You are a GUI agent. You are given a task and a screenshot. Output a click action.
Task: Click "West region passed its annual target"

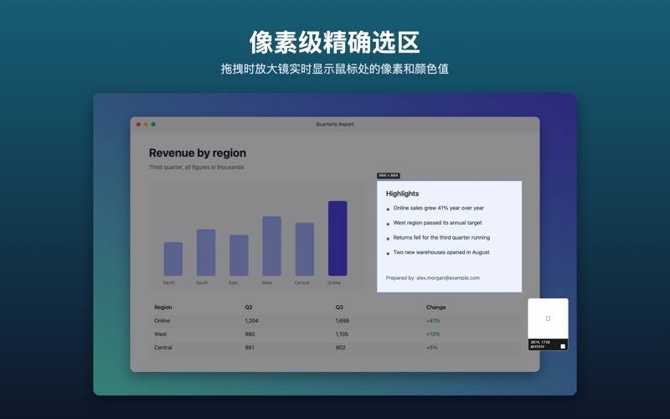437,223
